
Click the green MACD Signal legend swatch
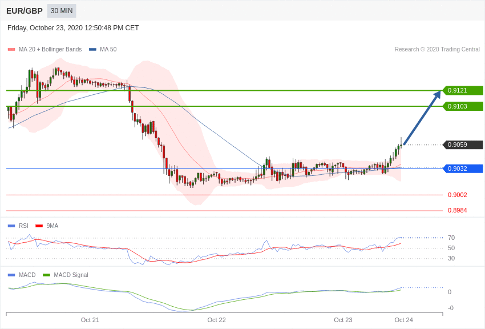46,275
